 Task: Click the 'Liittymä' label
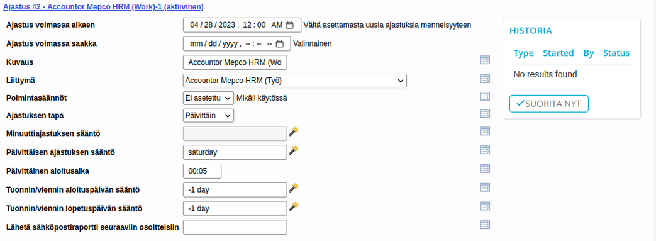pos(21,80)
